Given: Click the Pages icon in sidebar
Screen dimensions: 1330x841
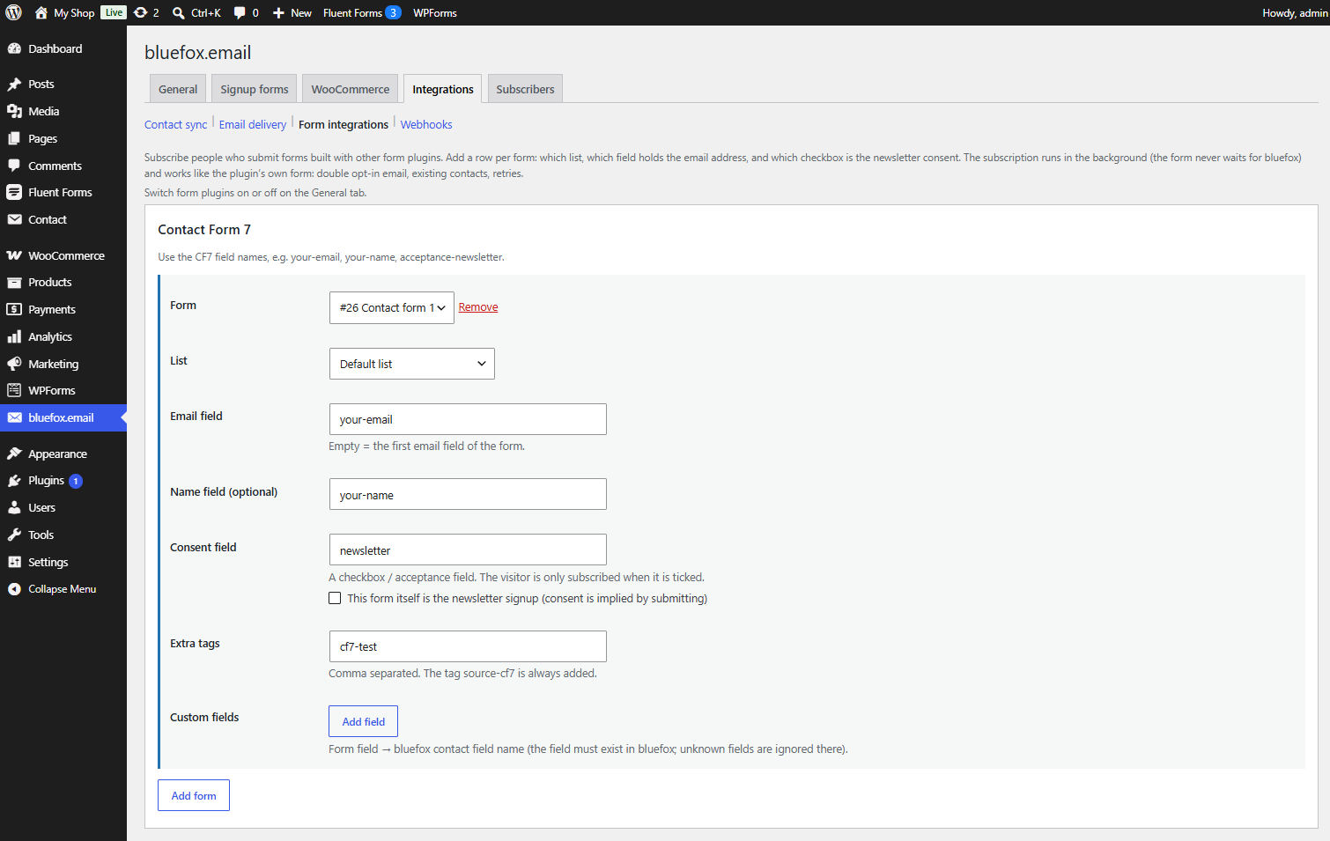Looking at the screenshot, I should coord(14,138).
